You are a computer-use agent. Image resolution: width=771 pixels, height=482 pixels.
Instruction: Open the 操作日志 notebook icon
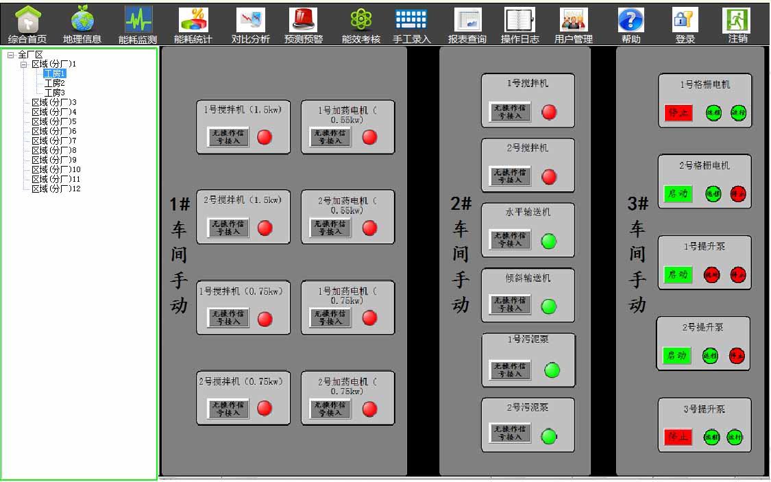[x=519, y=20]
